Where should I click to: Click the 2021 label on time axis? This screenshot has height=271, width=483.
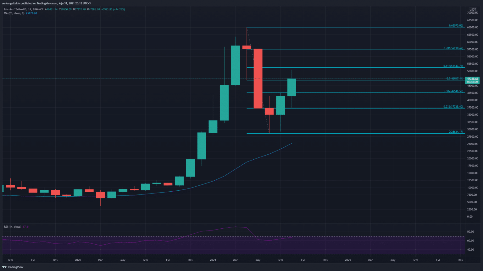coord(213,260)
